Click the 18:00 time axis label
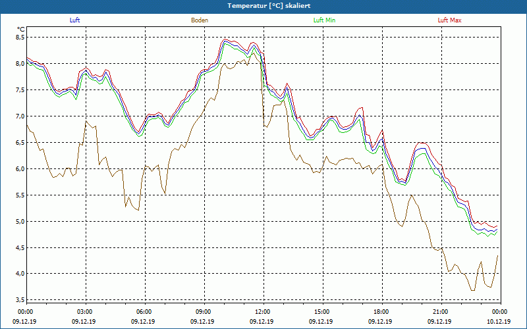 (382, 312)
